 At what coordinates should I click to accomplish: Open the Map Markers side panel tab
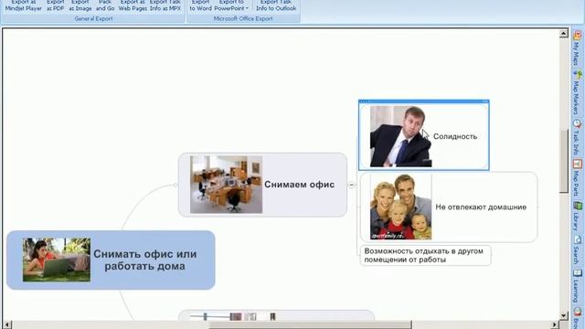click(577, 92)
